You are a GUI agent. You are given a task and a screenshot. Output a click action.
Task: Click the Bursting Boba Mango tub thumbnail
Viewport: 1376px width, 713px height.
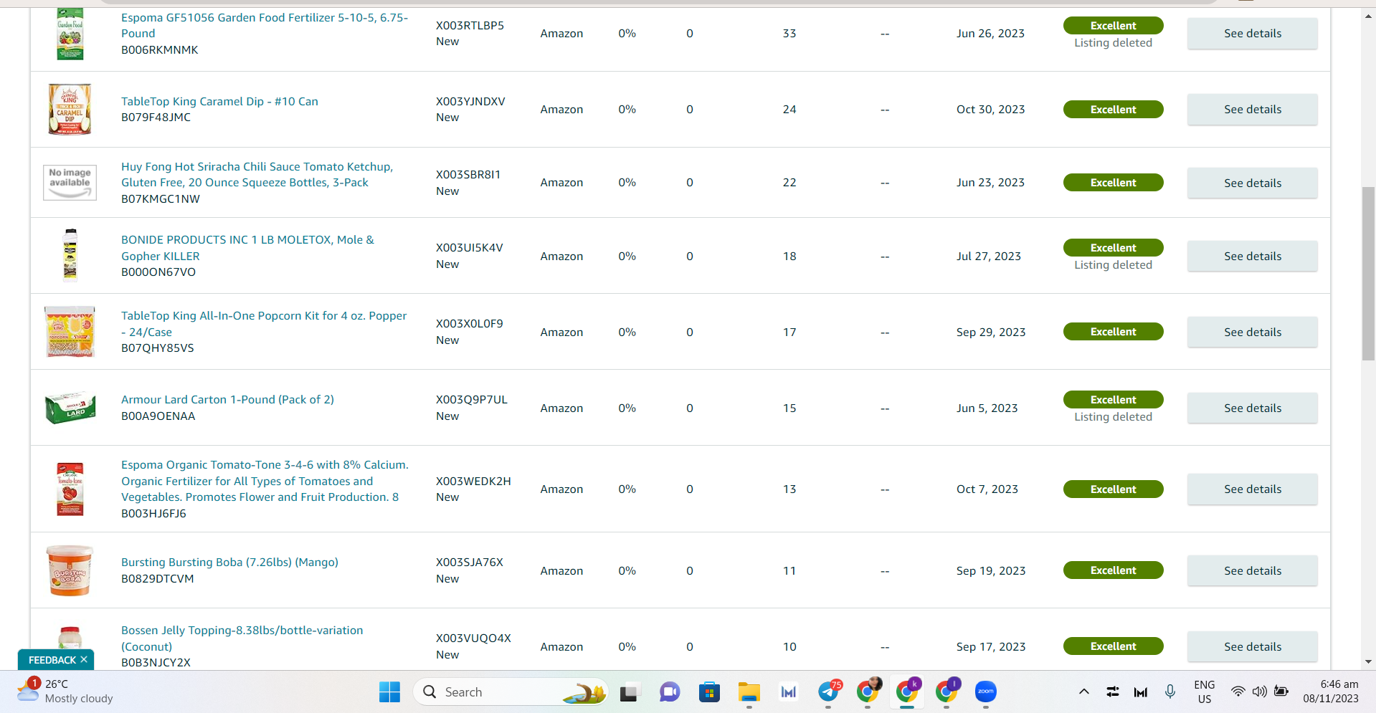(70, 570)
